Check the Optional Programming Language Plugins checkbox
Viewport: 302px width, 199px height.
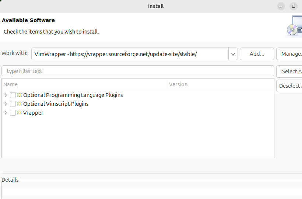[13, 95]
